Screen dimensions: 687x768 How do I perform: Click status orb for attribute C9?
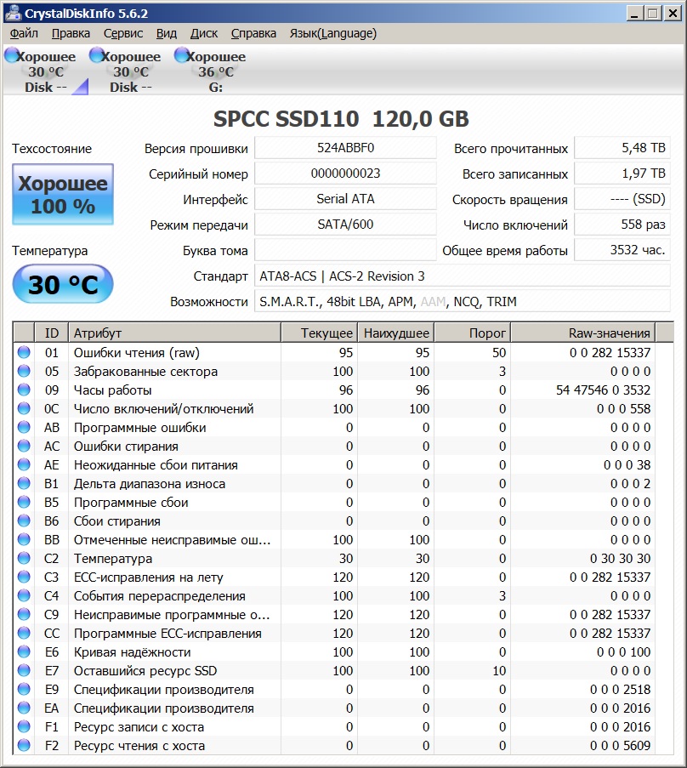(x=24, y=614)
